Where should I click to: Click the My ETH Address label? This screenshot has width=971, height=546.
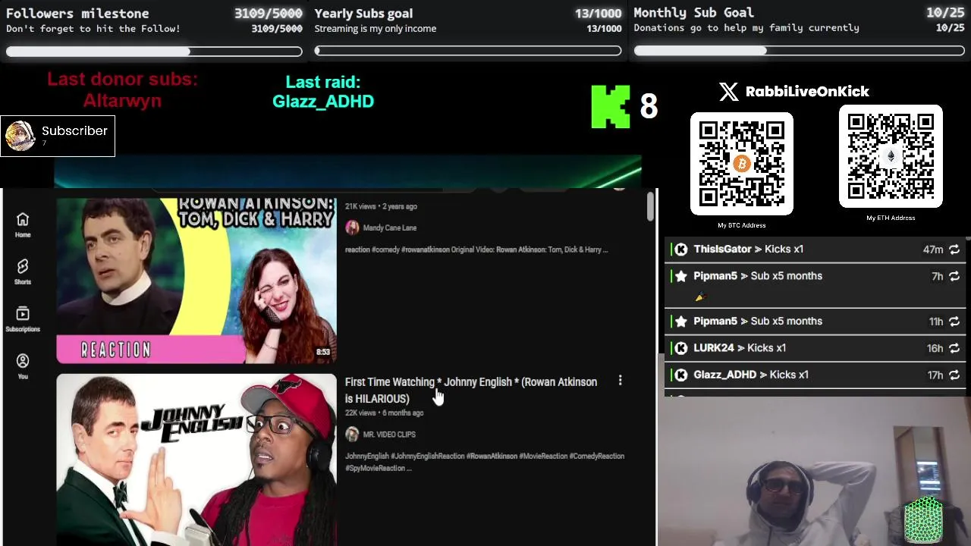(x=891, y=218)
